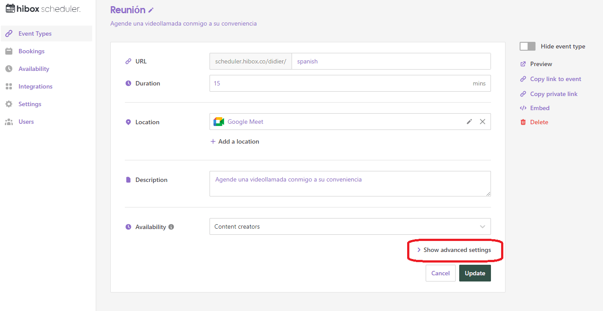Click the Cancel button
Image resolution: width=603 pixels, height=311 pixels.
click(440, 273)
